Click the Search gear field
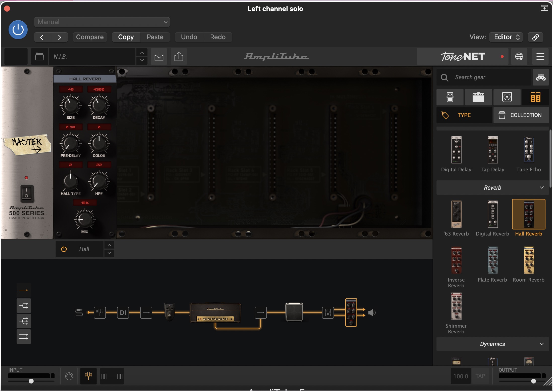Image resolution: width=553 pixels, height=391 pixels. [x=484, y=77]
